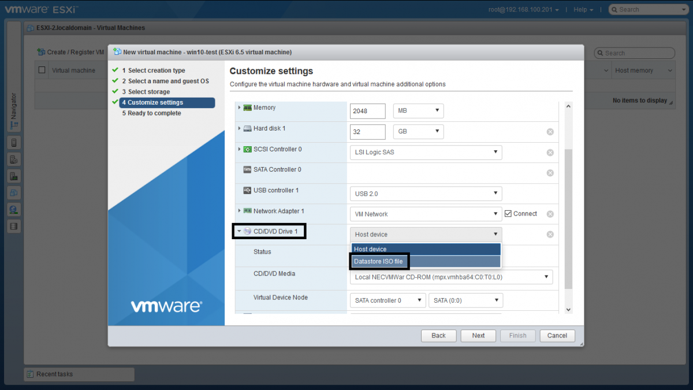Expand the Hard disk 1 row
The width and height of the screenshot is (693, 390).
pyautogui.click(x=240, y=128)
